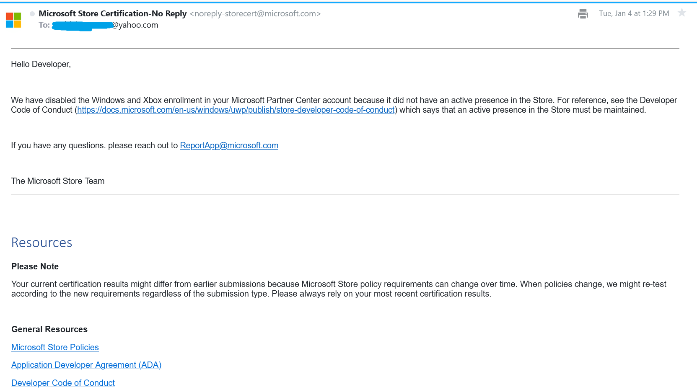The image size is (697, 390).
Task: Open the Application Developer Agreement (ADA) link
Action: pyautogui.click(x=86, y=365)
